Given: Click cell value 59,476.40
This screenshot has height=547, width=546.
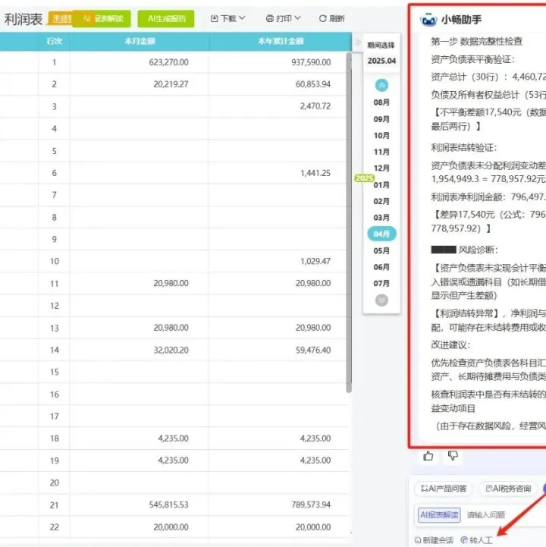Looking at the screenshot, I should (x=312, y=350).
